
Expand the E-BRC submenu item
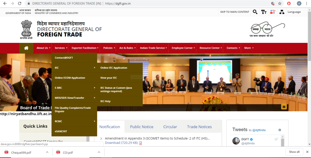click(74, 88)
